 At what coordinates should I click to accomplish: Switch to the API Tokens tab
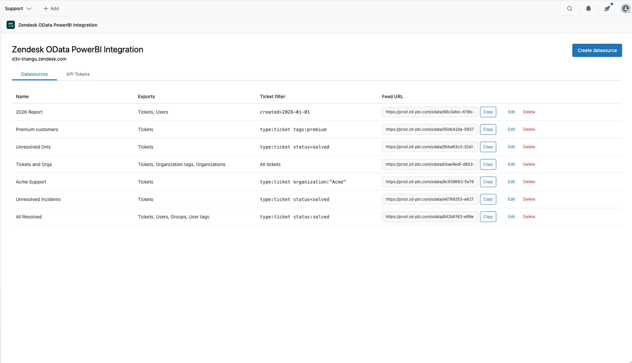tap(78, 74)
